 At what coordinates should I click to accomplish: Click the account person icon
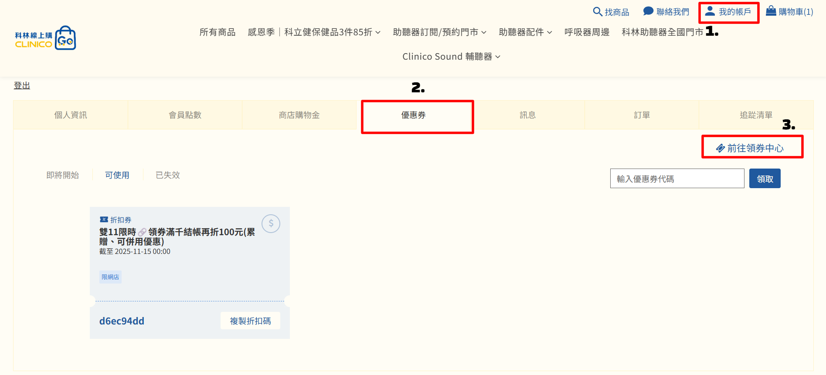coord(710,11)
